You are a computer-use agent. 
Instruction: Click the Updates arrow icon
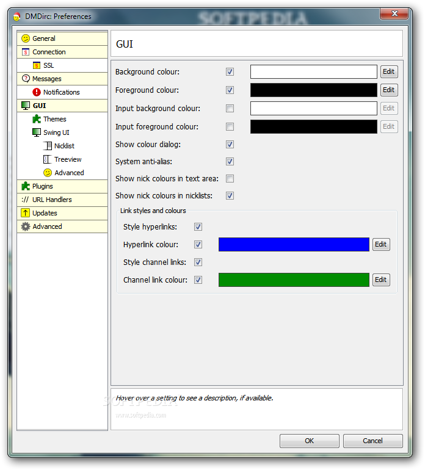(26, 213)
